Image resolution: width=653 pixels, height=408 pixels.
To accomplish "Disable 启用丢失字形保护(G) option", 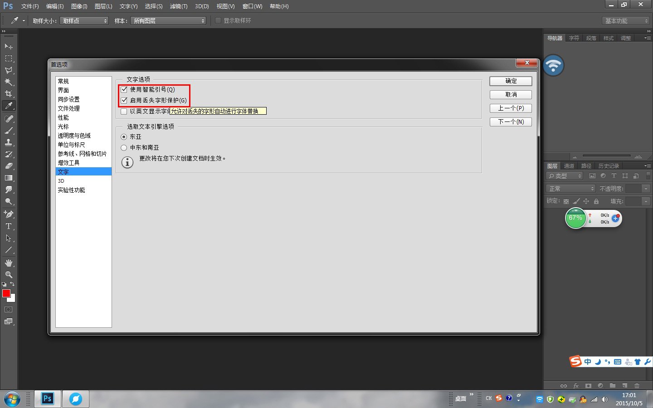I will click(124, 100).
